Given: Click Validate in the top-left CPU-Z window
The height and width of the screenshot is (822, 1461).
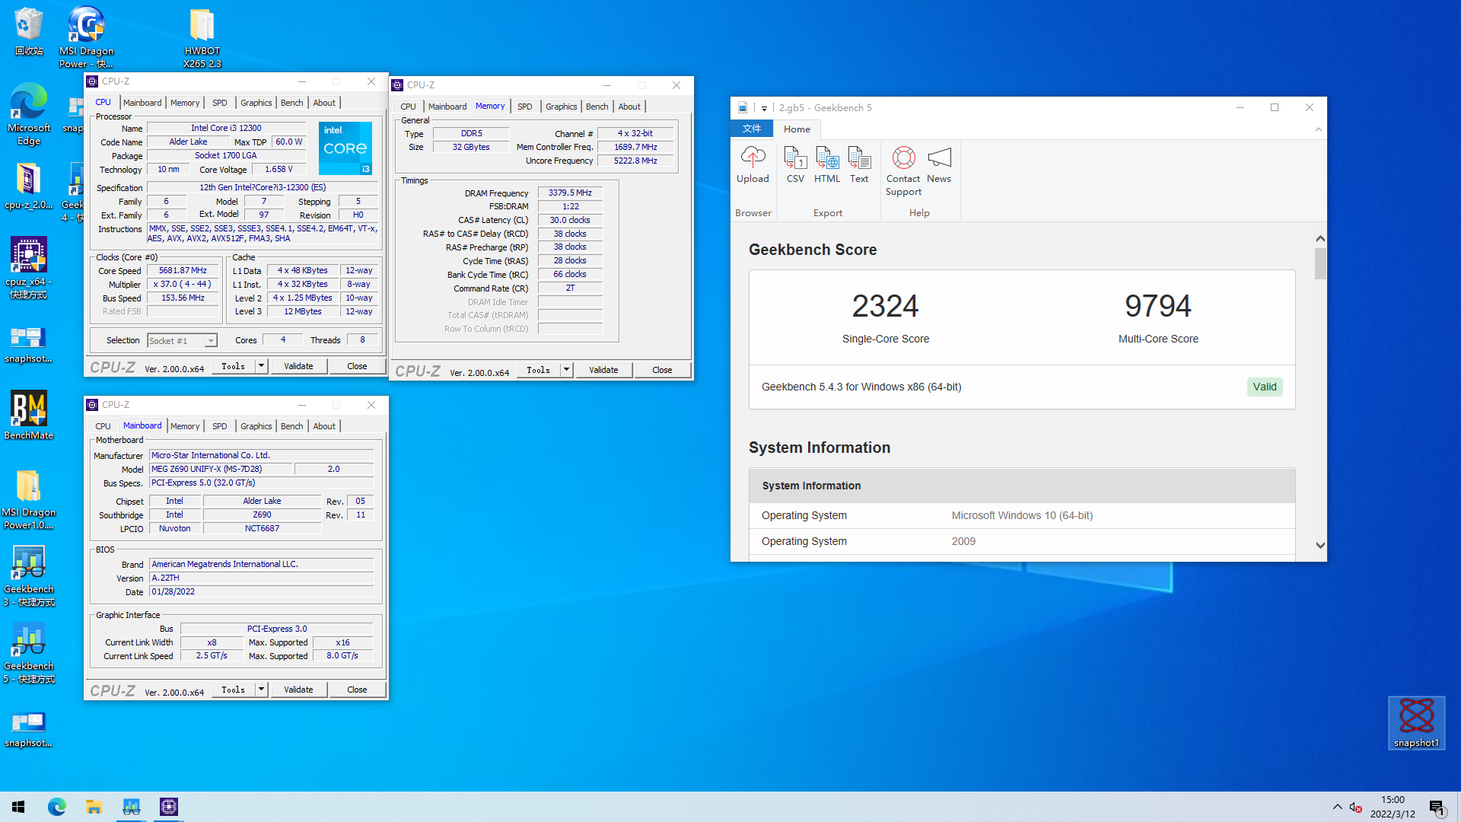Looking at the screenshot, I should pyautogui.click(x=298, y=366).
